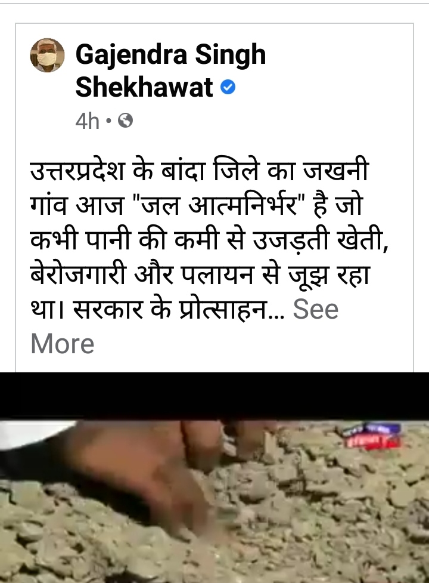Click the blue verified badge
429x583 pixels.
(228, 88)
